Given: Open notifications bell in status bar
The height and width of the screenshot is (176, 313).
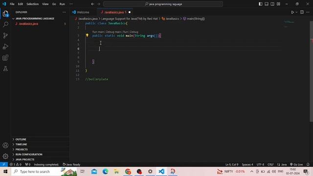Looking at the screenshot, I should tap(308, 164).
